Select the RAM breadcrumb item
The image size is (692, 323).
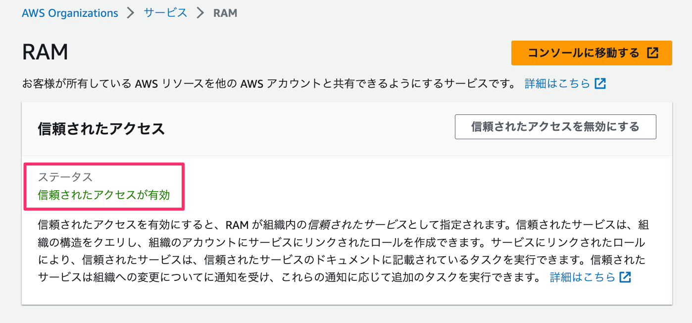(x=225, y=13)
